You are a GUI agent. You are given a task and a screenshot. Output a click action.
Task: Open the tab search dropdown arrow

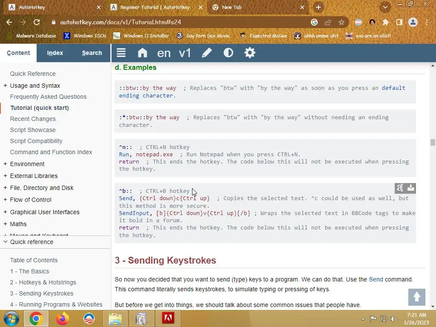pyautogui.click(x=385, y=7)
